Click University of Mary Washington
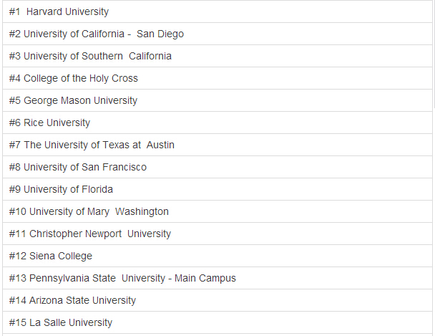435x336 pixels. (x=89, y=211)
